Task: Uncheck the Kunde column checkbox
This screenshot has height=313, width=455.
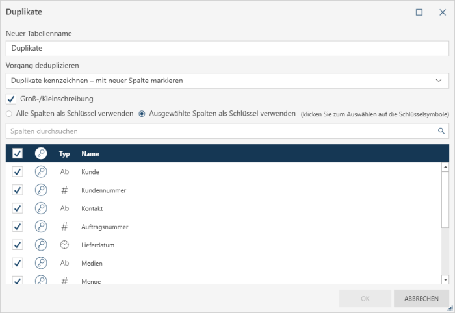Action: [18, 172]
